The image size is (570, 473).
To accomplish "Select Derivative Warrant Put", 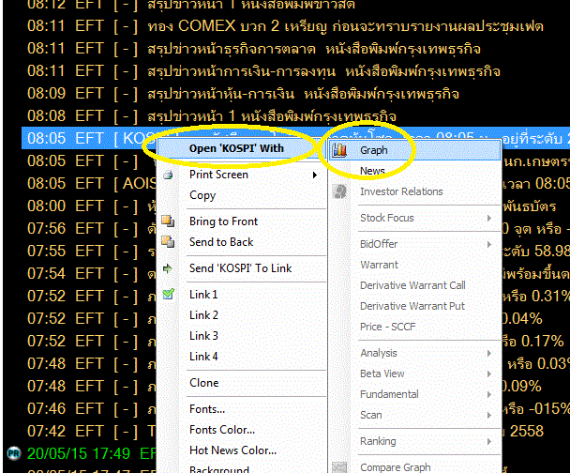I will (412, 306).
